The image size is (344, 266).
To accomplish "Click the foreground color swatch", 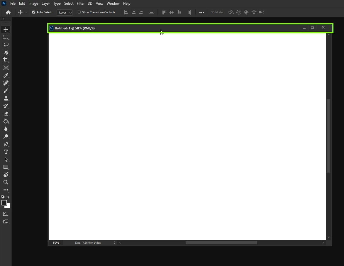I will [x=4, y=203].
